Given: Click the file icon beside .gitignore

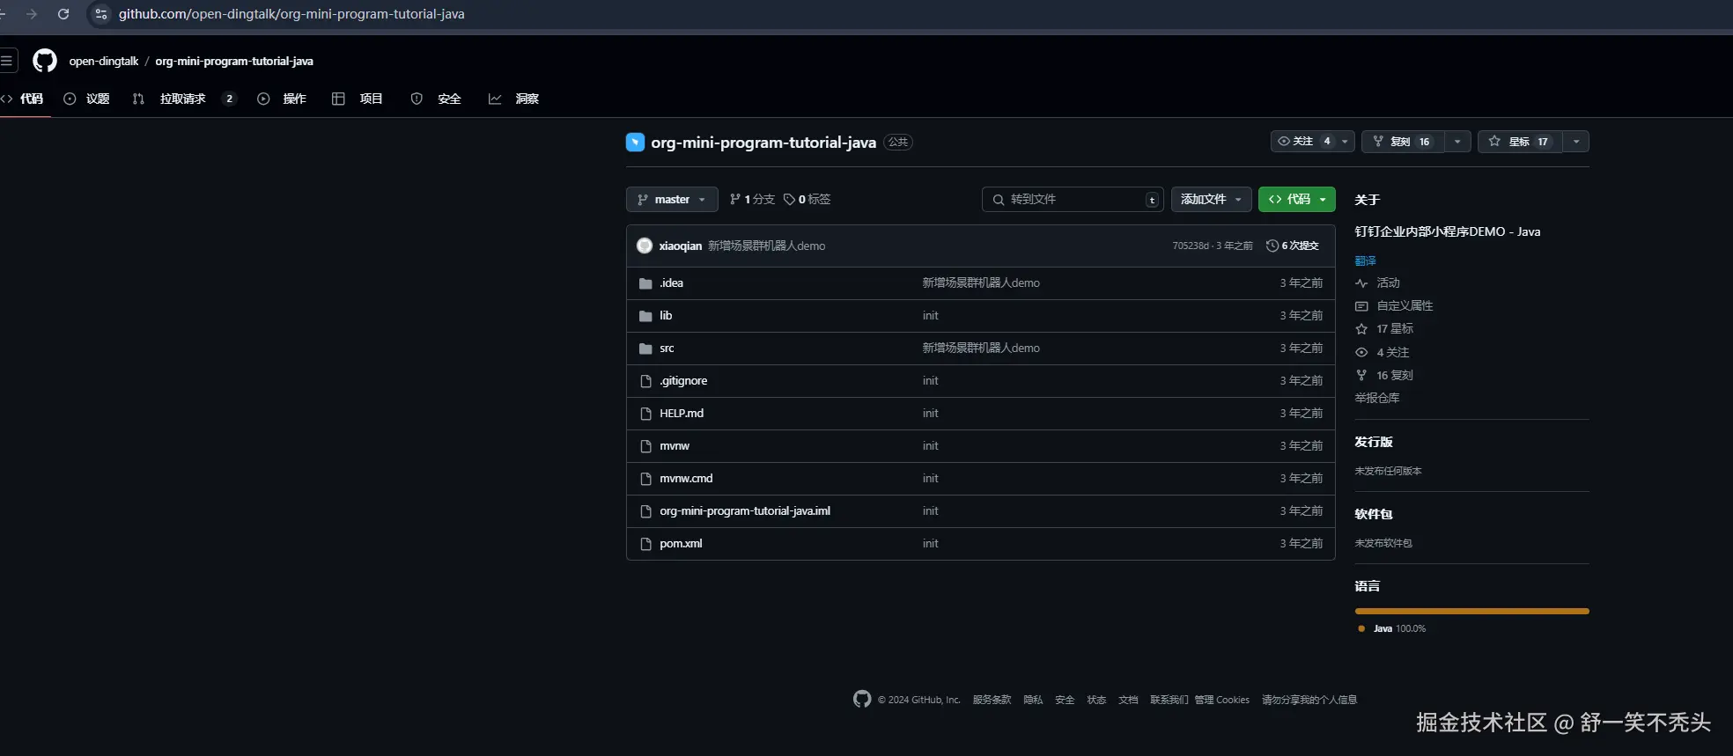Looking at the screenshot, I should pos(645,381).
